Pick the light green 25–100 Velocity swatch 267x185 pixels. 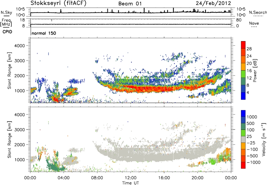(243, 133)
